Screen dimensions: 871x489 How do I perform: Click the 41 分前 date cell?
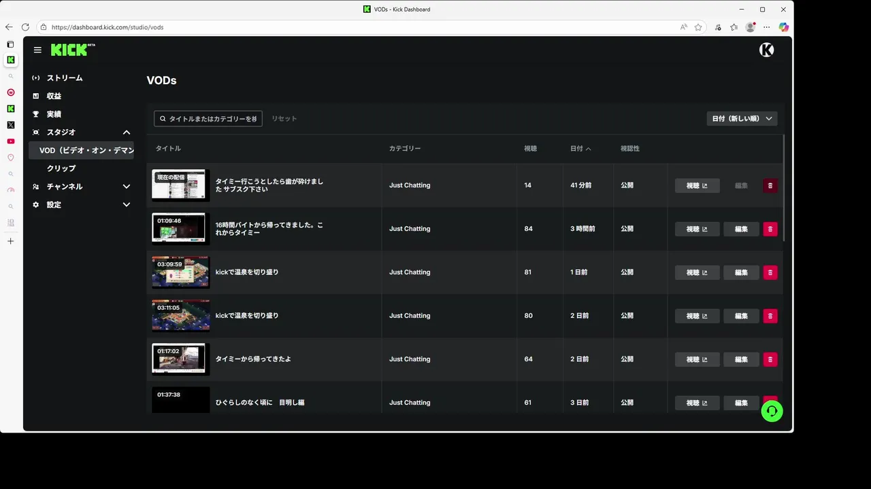click(581, 185)
